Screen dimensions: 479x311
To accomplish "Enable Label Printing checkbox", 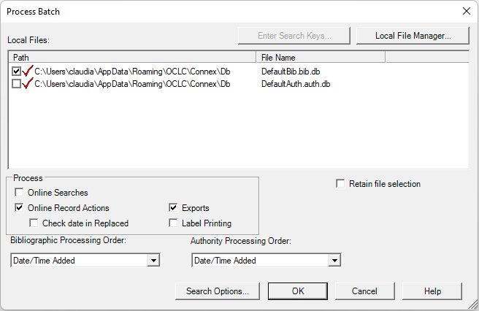I will [173, 223].
